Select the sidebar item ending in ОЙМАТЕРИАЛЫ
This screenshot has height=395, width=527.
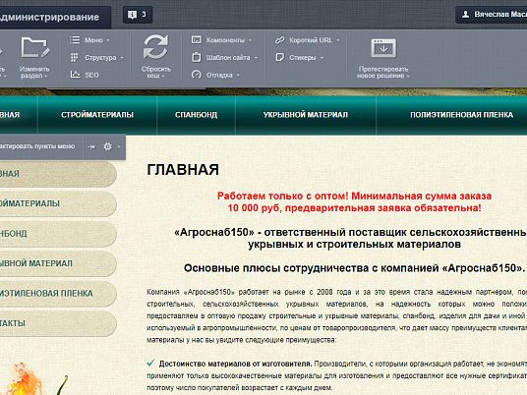58,203
